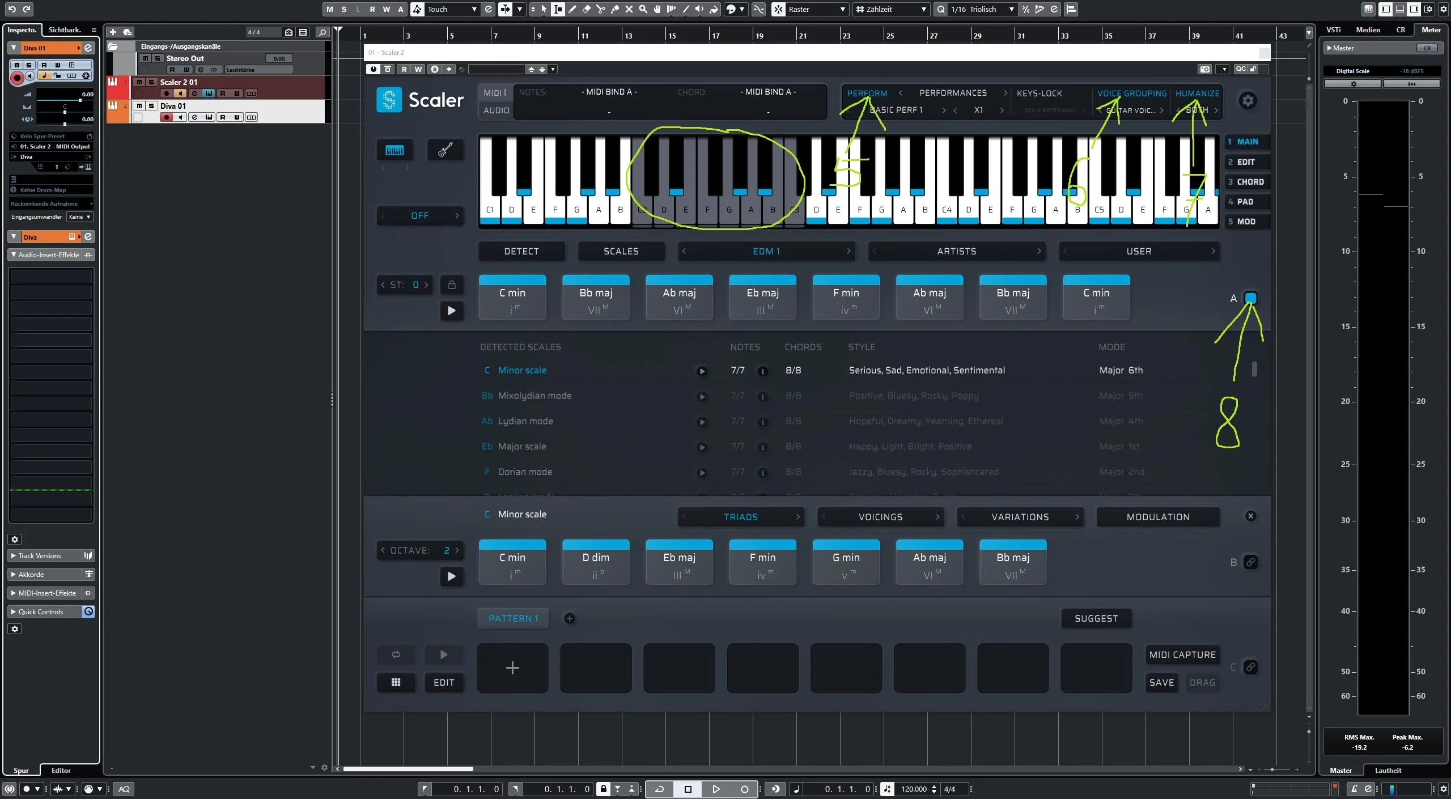Click the DETECT button
This screenshot has width=1451, height=799.
pos(521,251)
